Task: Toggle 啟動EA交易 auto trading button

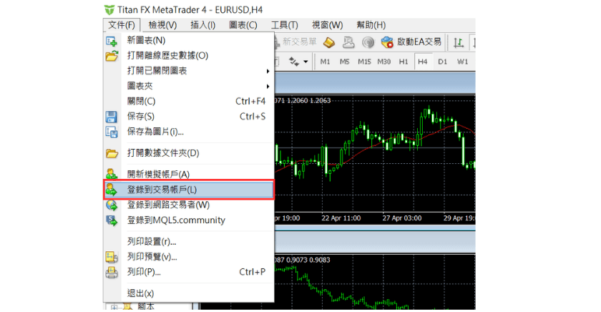Action: pyautogui.click(x=411, y=42)
